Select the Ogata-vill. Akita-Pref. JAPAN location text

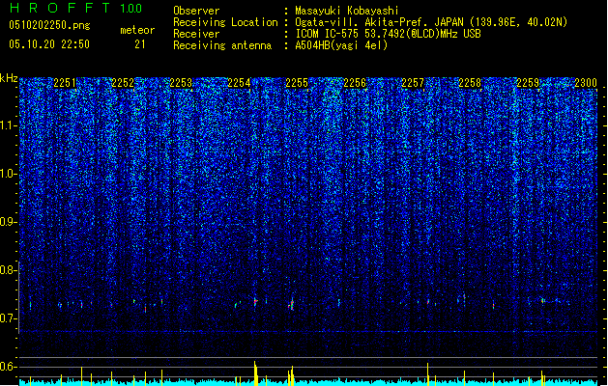(x=431, y=22)
